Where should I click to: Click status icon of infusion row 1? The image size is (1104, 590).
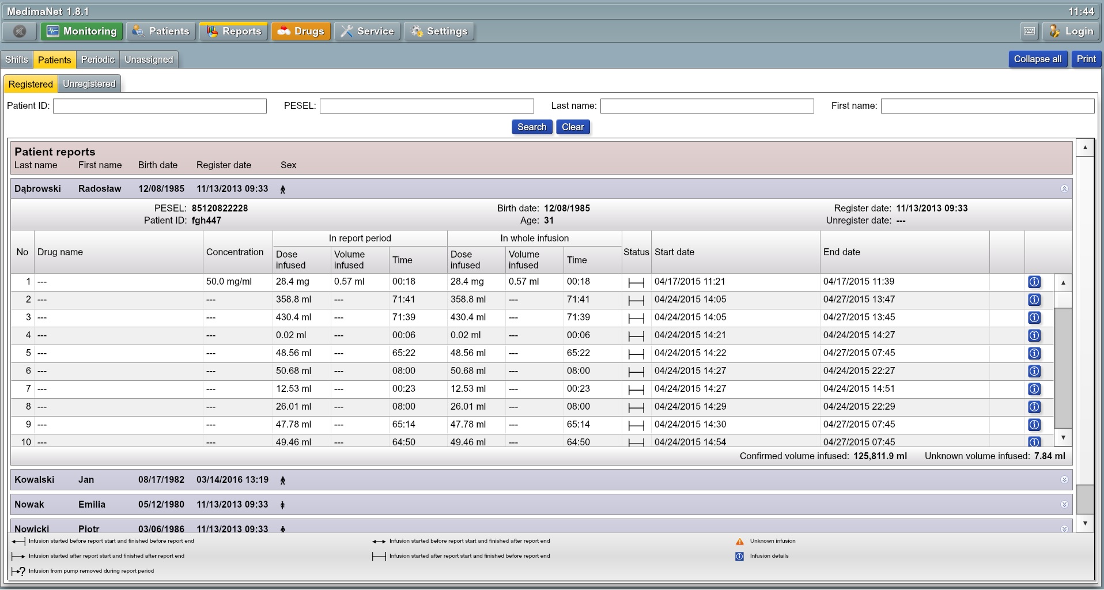[636, 282]
